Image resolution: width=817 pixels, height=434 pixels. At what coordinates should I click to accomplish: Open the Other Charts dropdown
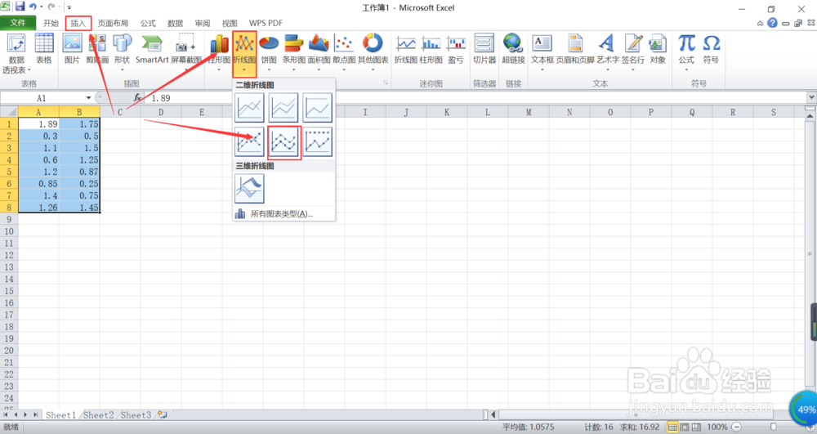(373, 52)
